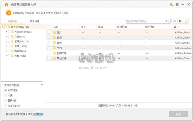Select the 所有时间 radio option
The image size is (193, 121).
pyautogui.click(x=5, y=90)
